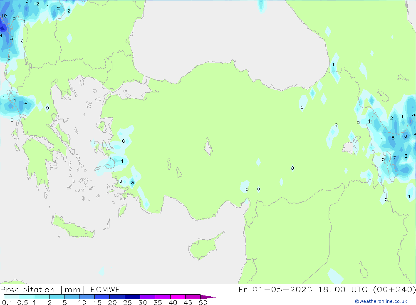Image resolution: width=416 pixels, height=305 pixels.
Task: Open the ©weatheronline.co.uk link
Action: 381,301
